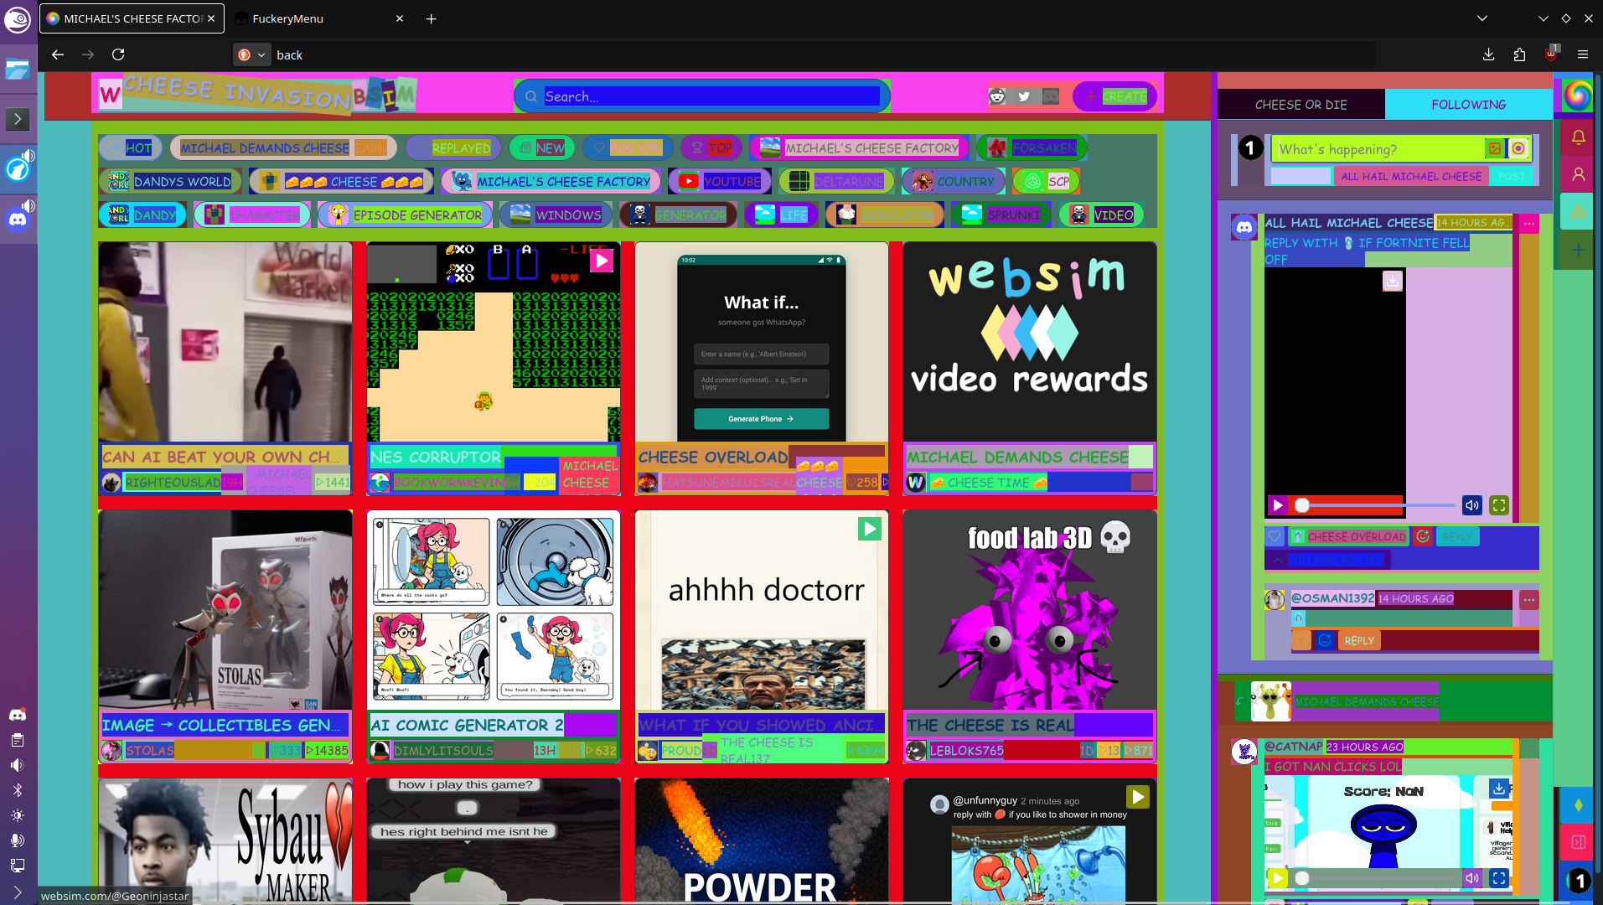Select the REPLAYED filter
Viewport: 1603px width, 905px height.
453,148
